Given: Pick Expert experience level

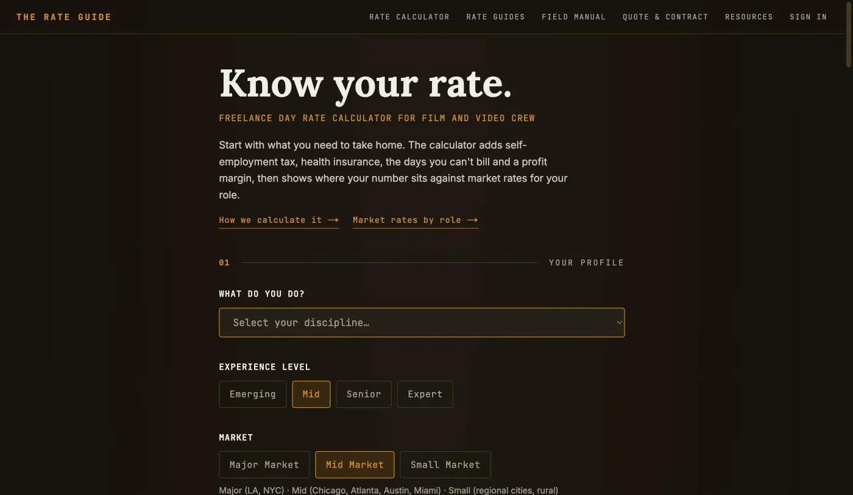Looking at the screenshot, I should 425,395.
